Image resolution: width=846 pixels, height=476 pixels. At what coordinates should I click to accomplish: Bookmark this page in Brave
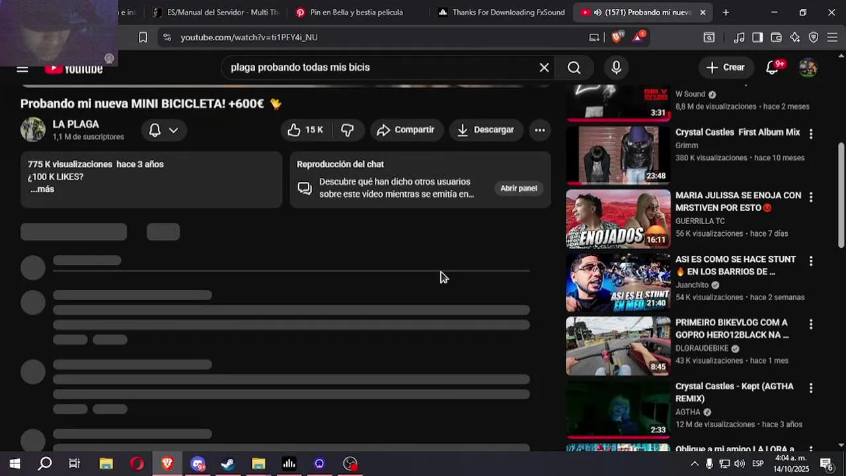tap(143, 38)
